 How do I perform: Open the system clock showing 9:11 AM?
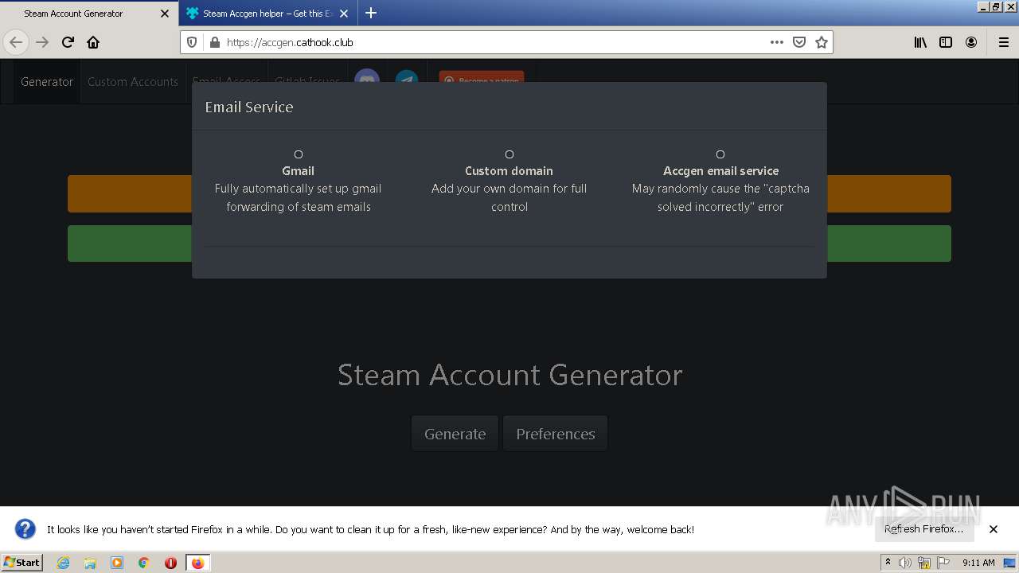point(978,563)
